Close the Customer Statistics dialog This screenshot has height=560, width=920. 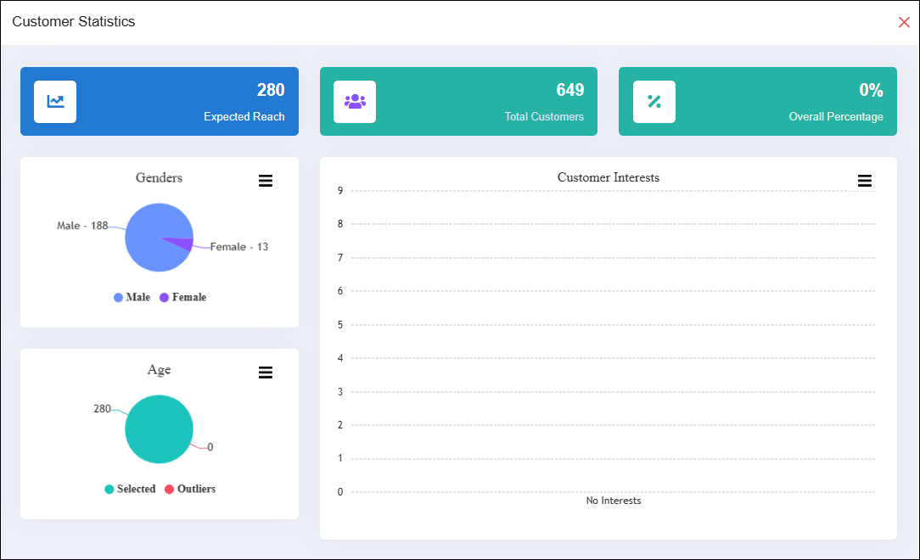pyautogui.click(x=904, y=22)
